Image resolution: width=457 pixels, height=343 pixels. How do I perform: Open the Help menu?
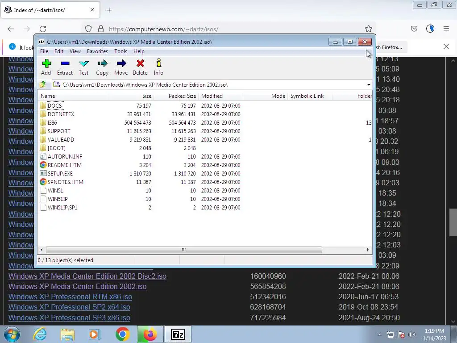(x=139, y=51)
